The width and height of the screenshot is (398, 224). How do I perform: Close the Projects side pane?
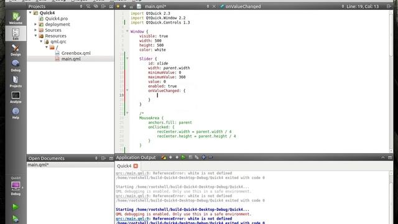(x=111, y=6)
